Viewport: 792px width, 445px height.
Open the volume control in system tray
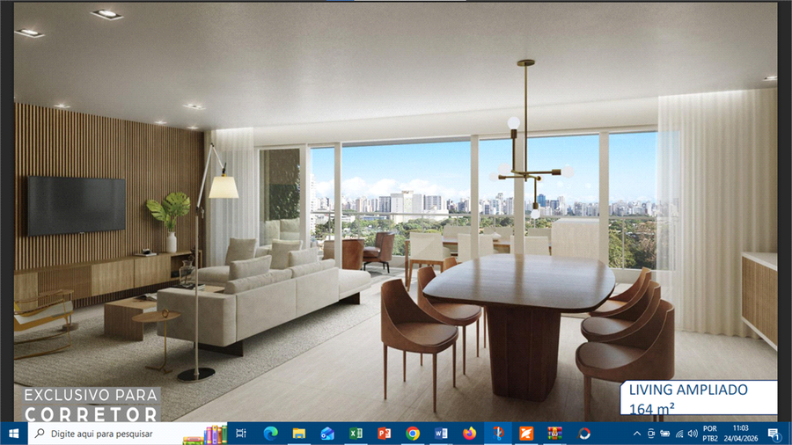[x=693, y=434]
